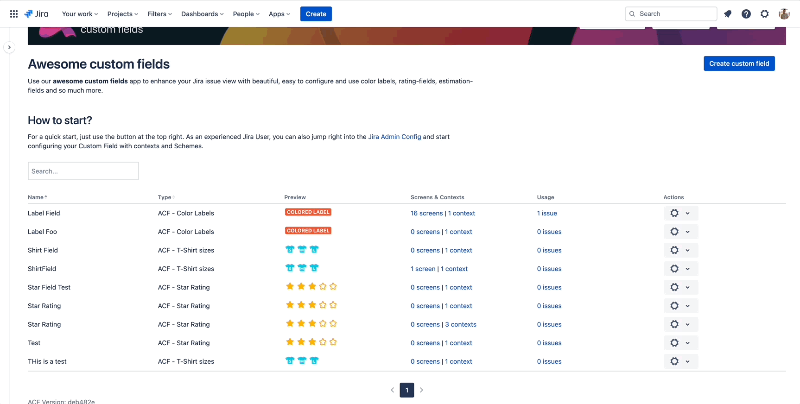
Task: Click the T-shirt preview for THis is a test
Action: (302, 360)
